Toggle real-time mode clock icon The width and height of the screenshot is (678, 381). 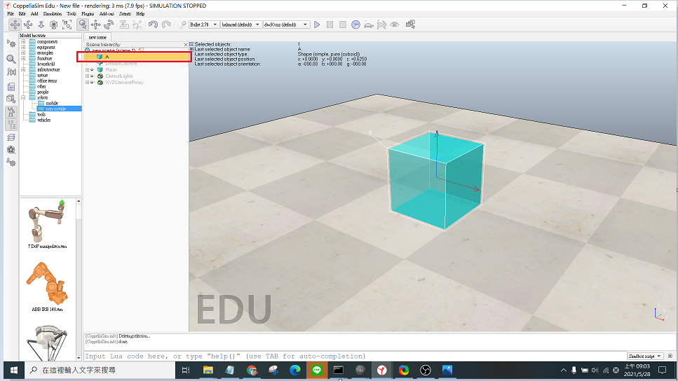click(356, 25)
